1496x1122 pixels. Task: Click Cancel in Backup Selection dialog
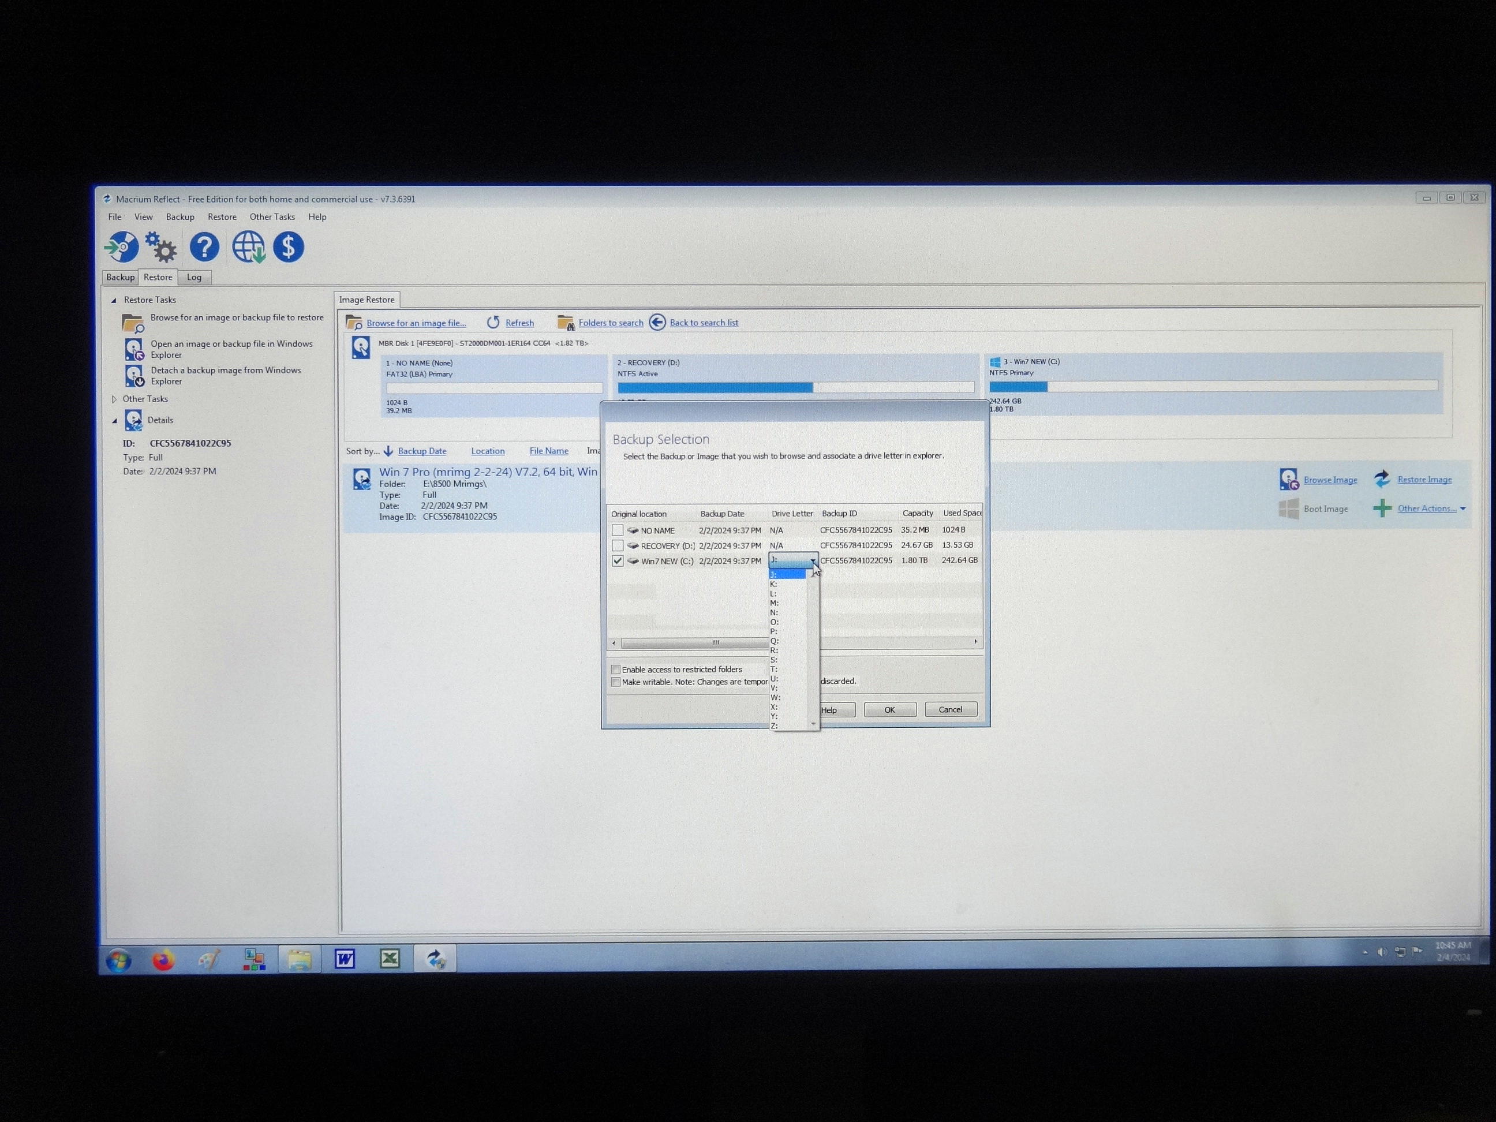pos(950,709)
